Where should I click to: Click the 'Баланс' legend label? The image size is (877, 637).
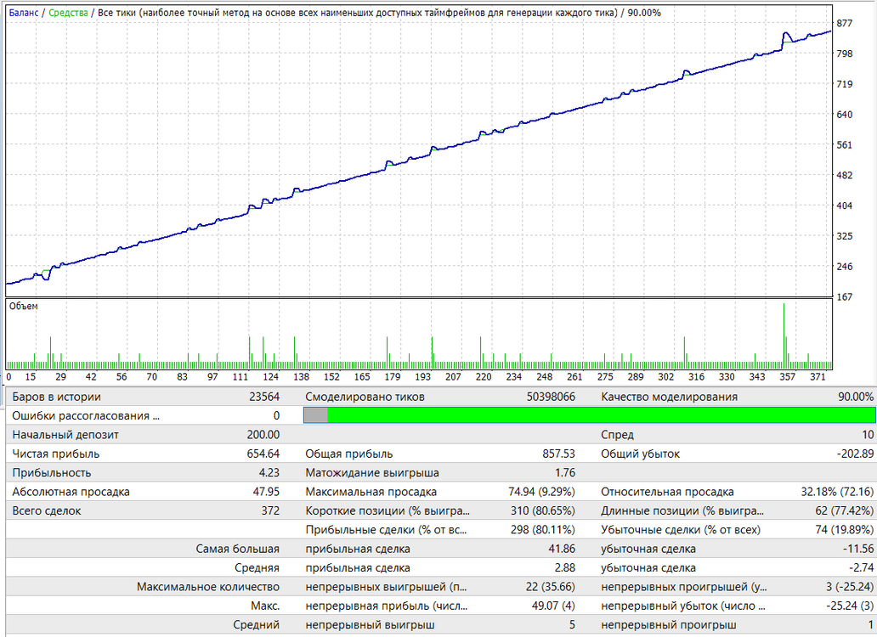[x=24, y=12]
